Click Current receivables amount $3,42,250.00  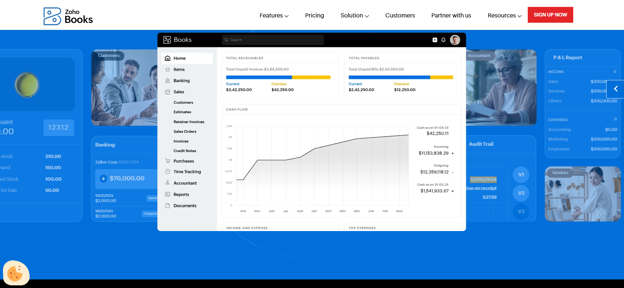point(239,90)
